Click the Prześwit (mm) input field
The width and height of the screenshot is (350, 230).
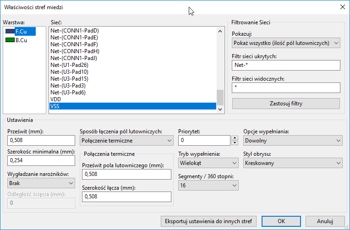[41, 140]
